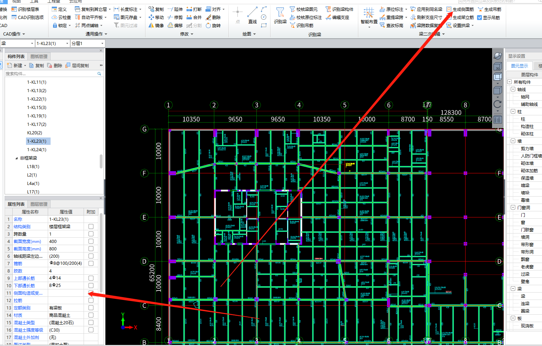Select KL20(2) in component tree
Screen dimensions: 542x346
(x=34, y=133)
